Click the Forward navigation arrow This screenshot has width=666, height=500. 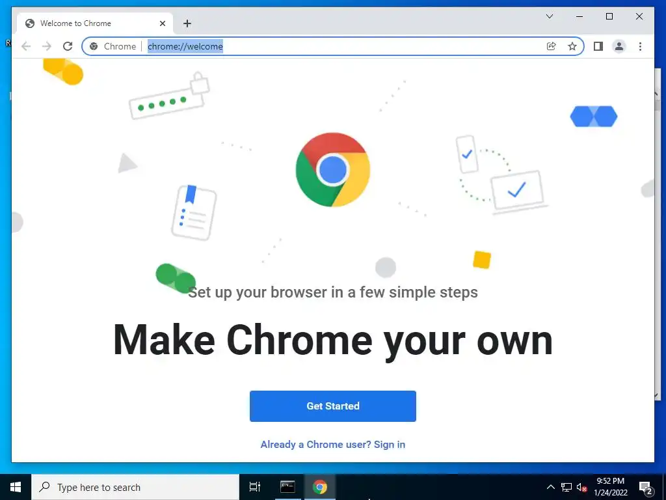tap(47, 46)
